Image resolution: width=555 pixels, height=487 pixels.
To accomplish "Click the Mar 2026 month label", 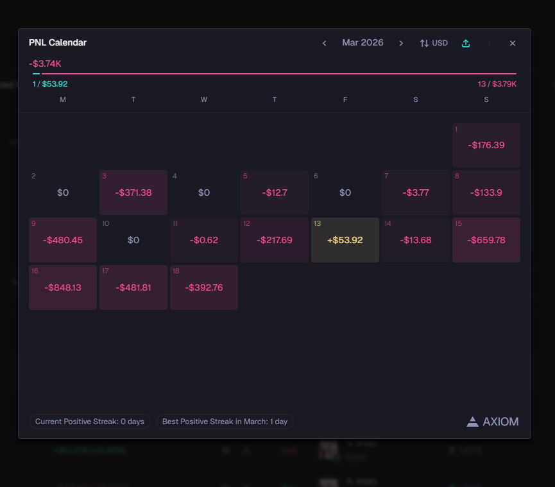I will [363, 43].
